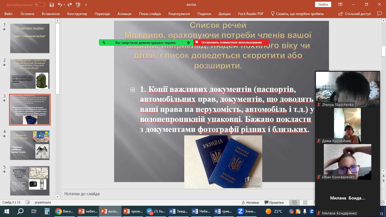Click the «Список речей» slide title text
The width and height of the screenshot is (386, 217).
tap(218, 25)
